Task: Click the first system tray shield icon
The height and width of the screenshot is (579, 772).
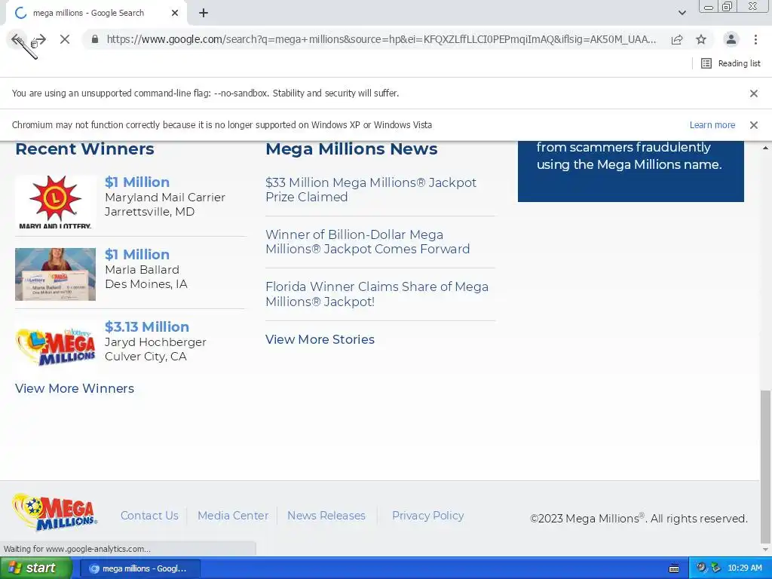Action: [x=701, y=568]
